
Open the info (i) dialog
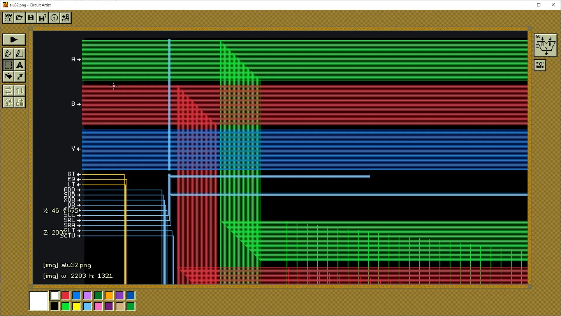click(x=54, y=18)
